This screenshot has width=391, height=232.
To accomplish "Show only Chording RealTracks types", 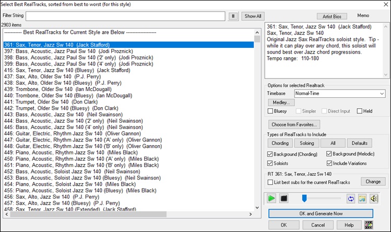I will (x=280, y=143).
